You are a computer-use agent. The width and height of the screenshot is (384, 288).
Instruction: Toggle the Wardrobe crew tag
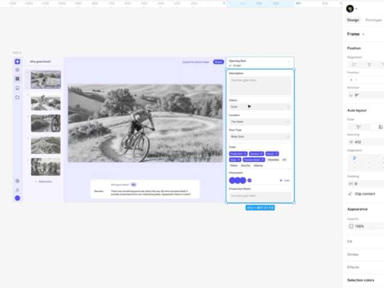click(273, 160)
